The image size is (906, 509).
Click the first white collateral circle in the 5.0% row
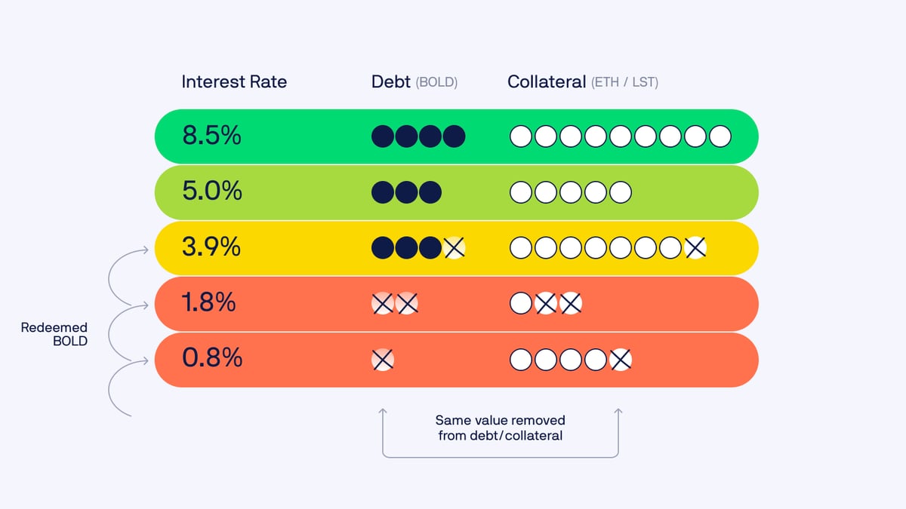(520, 192)
